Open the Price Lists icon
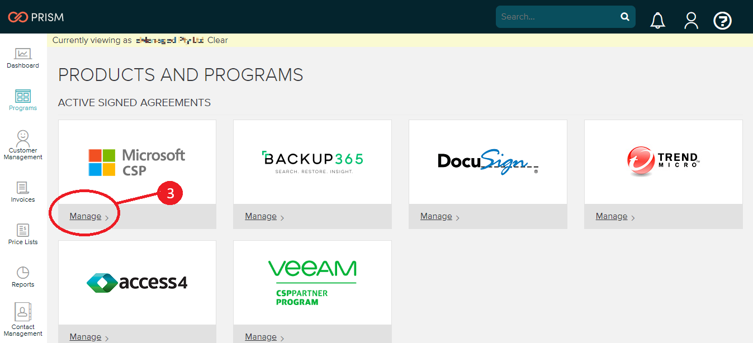The image size is (753, 343). (x=23, y=230)
